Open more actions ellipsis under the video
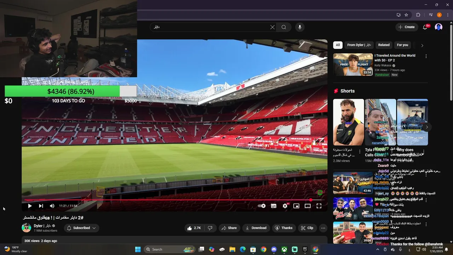Viewport: 453px width, 255px height. point(323,228)
